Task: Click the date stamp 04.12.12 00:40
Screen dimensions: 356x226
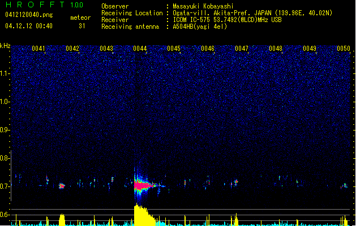Action: (29, 26)
